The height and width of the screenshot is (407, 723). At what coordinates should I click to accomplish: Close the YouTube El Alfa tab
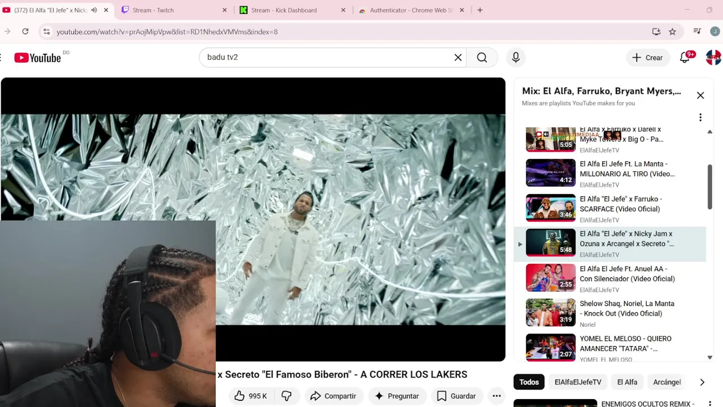[106, 10]
